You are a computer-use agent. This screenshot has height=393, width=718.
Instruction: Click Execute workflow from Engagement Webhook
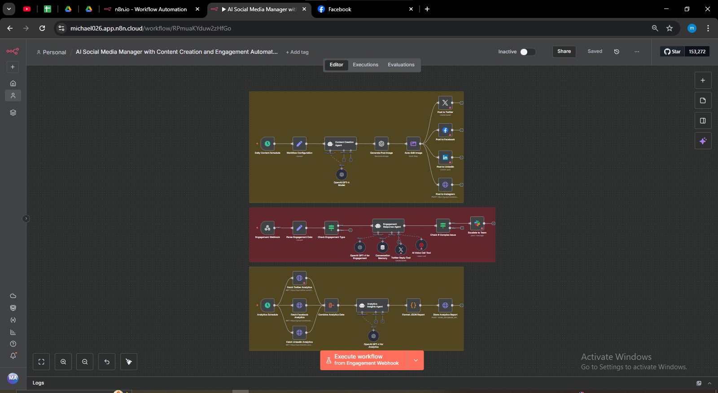363,360
